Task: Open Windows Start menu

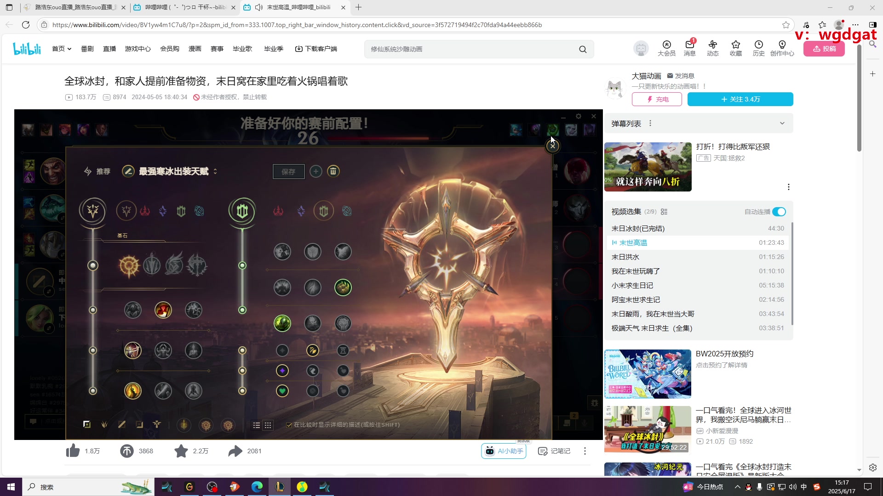Action: pyautogui.click(x=11, y=487)
